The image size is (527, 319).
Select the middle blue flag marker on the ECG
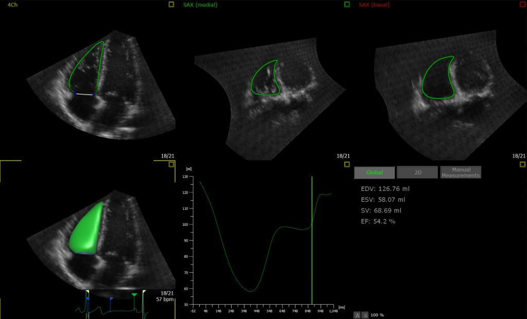tap(111, 298)
